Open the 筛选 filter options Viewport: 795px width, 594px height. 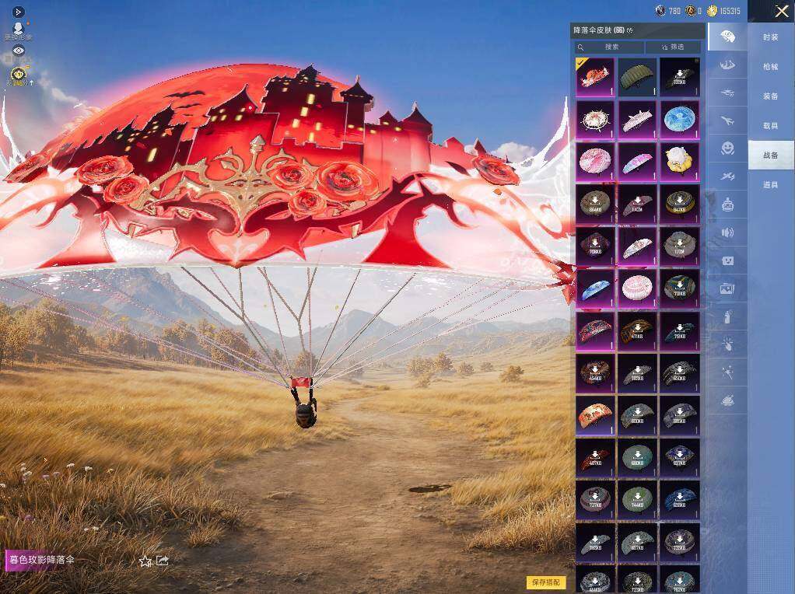(674, 47)
